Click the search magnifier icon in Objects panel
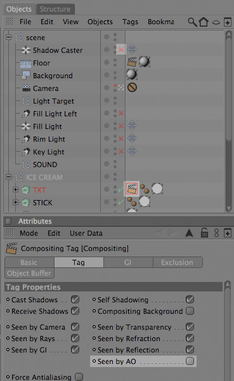234x381 pixels. 192,22
